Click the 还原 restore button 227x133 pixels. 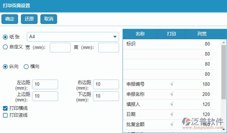(x=29, y=19)
